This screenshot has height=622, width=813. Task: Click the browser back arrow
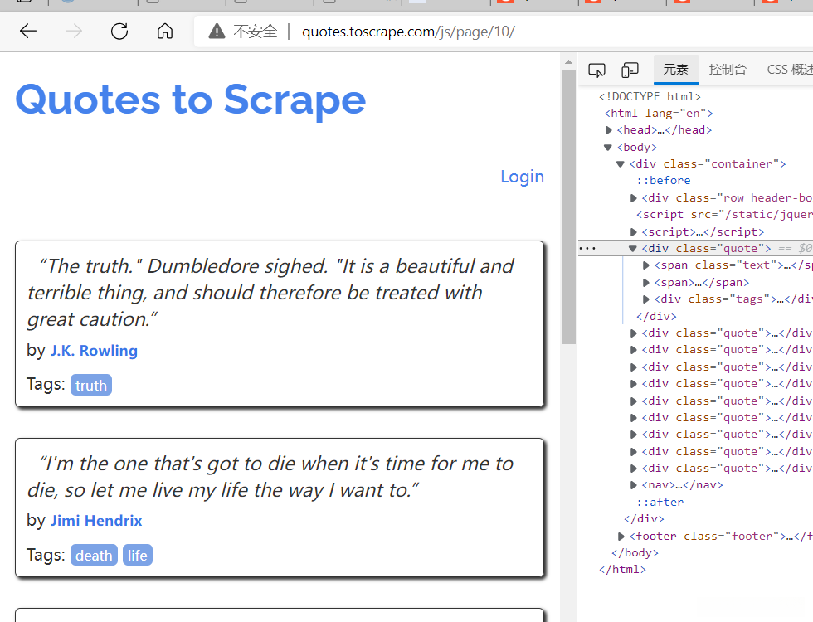click(28, 32)
